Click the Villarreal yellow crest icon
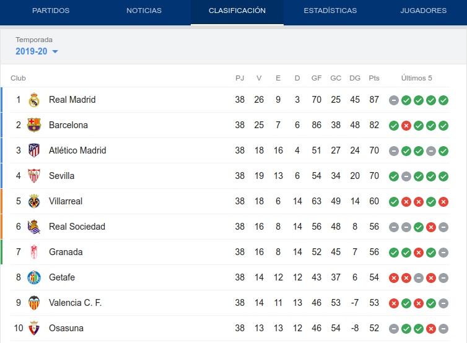 point(34,201)
